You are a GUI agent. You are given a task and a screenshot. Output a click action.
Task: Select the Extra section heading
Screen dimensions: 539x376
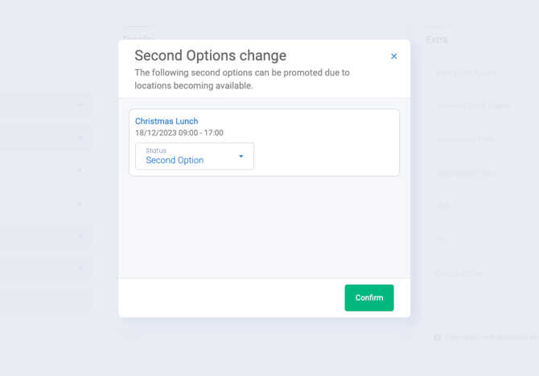(437, 40)
